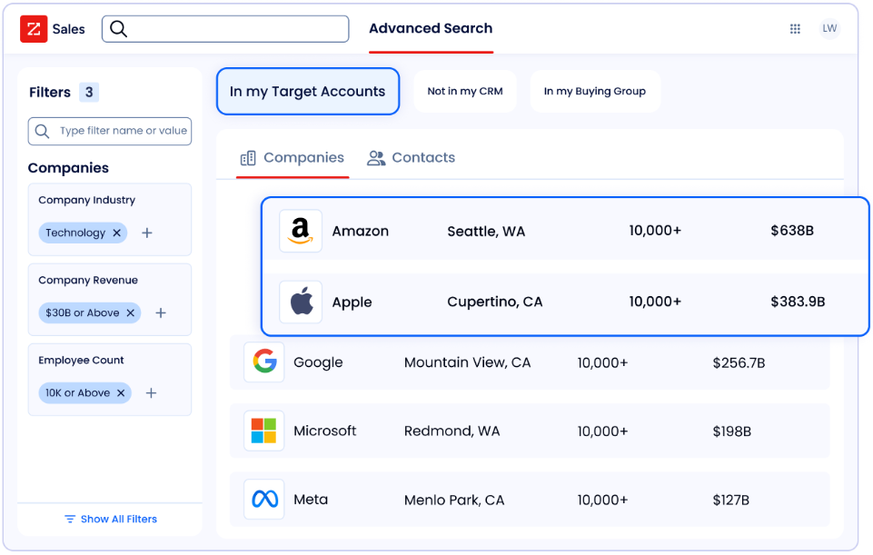Focus the top search input field
873x555 pixels.
pos(225,29)
